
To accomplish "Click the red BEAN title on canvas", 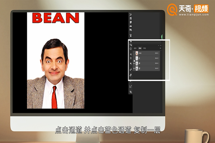I will pos(56,18).
